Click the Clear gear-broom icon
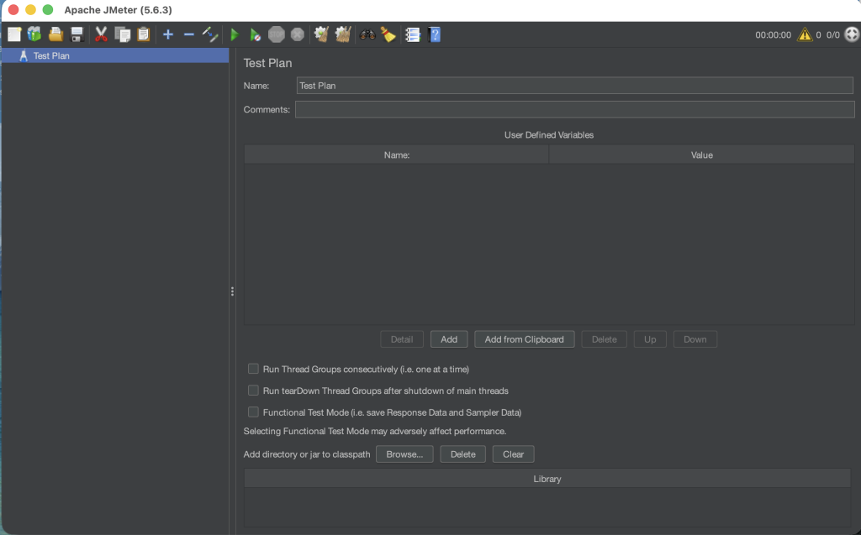Screen dimensions: 861x535 click(321, 34)
